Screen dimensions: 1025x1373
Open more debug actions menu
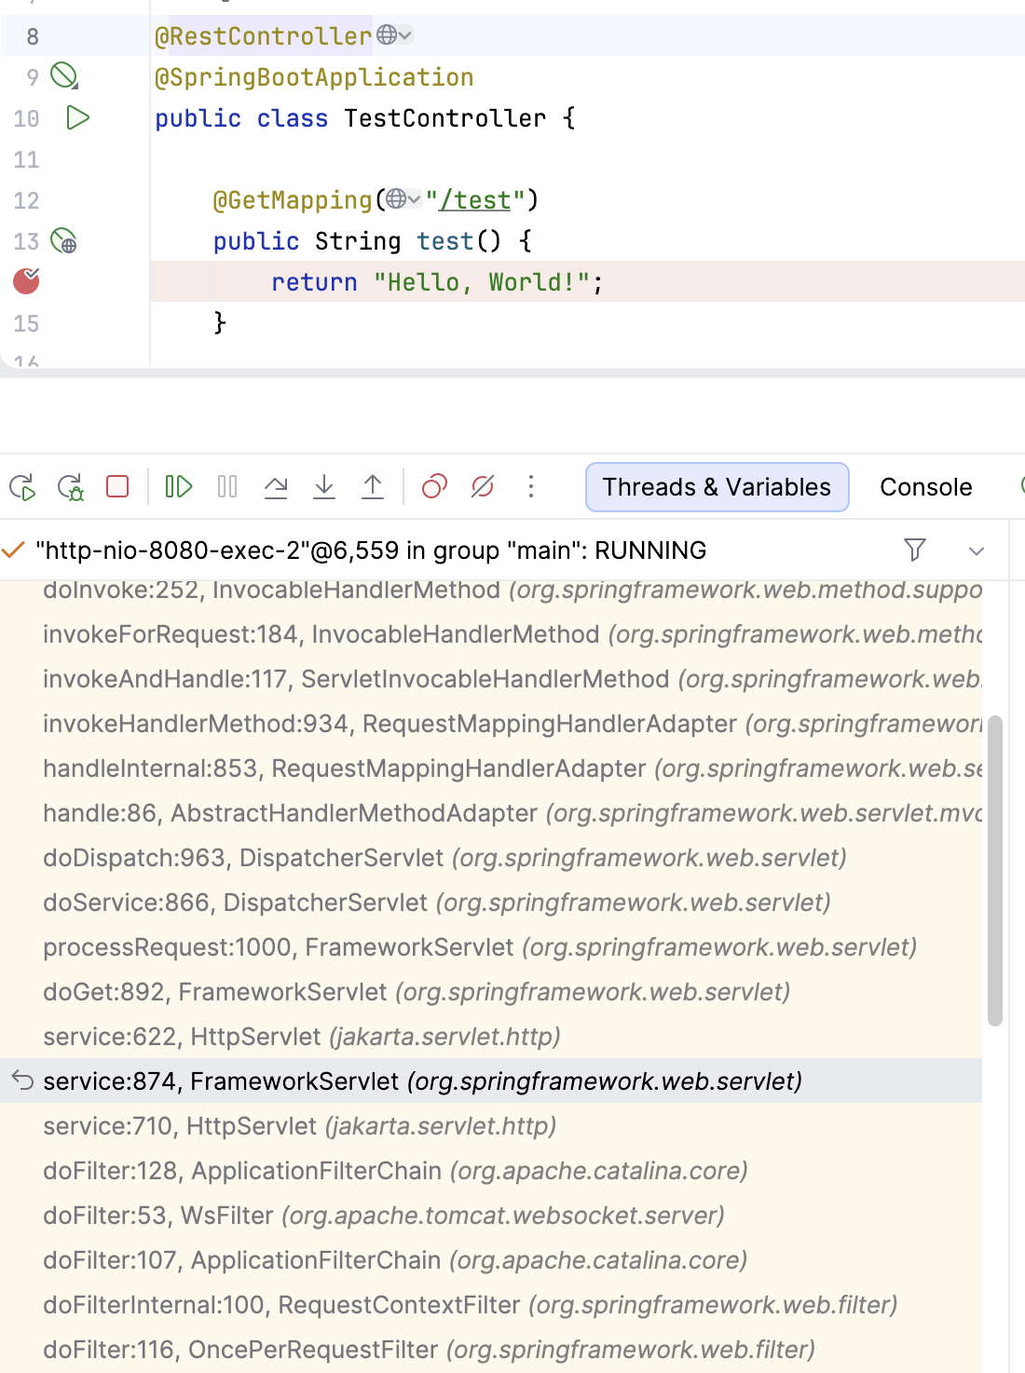tap(531, 487)
